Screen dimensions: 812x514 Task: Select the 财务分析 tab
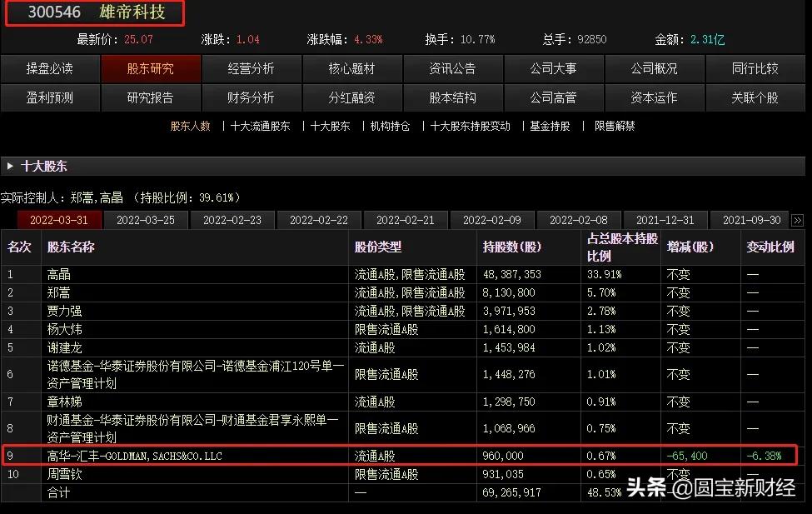[x=251, y=97]
